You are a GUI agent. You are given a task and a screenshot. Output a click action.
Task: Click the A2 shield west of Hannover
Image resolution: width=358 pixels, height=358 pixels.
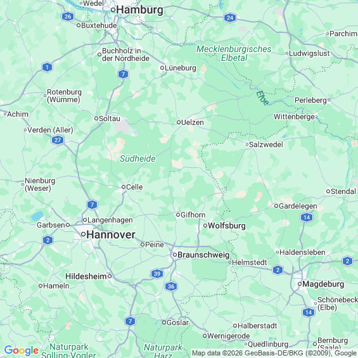coord(48,240)
